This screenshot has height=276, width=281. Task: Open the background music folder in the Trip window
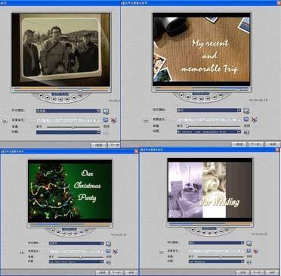(x=246, y=119)
